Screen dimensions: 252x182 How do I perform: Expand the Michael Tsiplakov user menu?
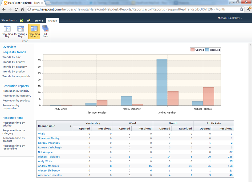point(230,18)
